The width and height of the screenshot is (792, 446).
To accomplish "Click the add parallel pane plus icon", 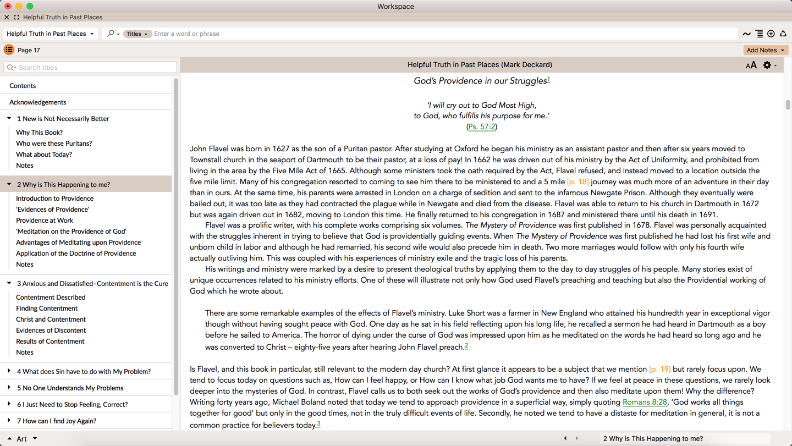I will tap(771, 34).
